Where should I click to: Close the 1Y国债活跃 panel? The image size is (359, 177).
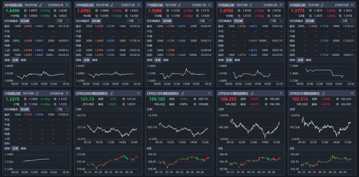coord(67,93)
